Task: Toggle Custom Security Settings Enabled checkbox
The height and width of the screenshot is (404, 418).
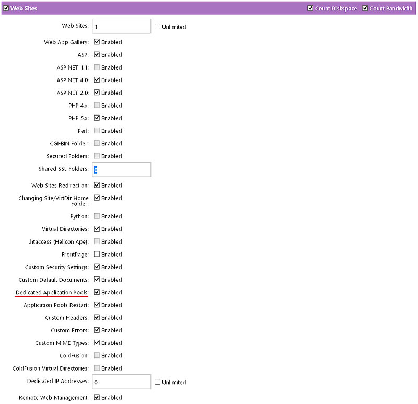Action: click(97, 267)
